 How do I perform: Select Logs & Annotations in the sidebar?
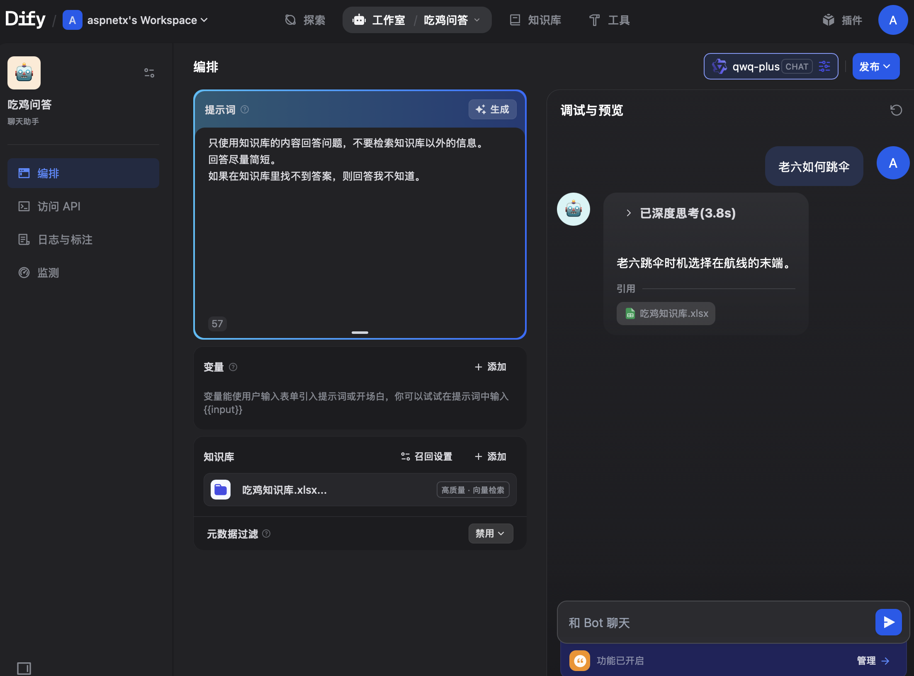65,239
